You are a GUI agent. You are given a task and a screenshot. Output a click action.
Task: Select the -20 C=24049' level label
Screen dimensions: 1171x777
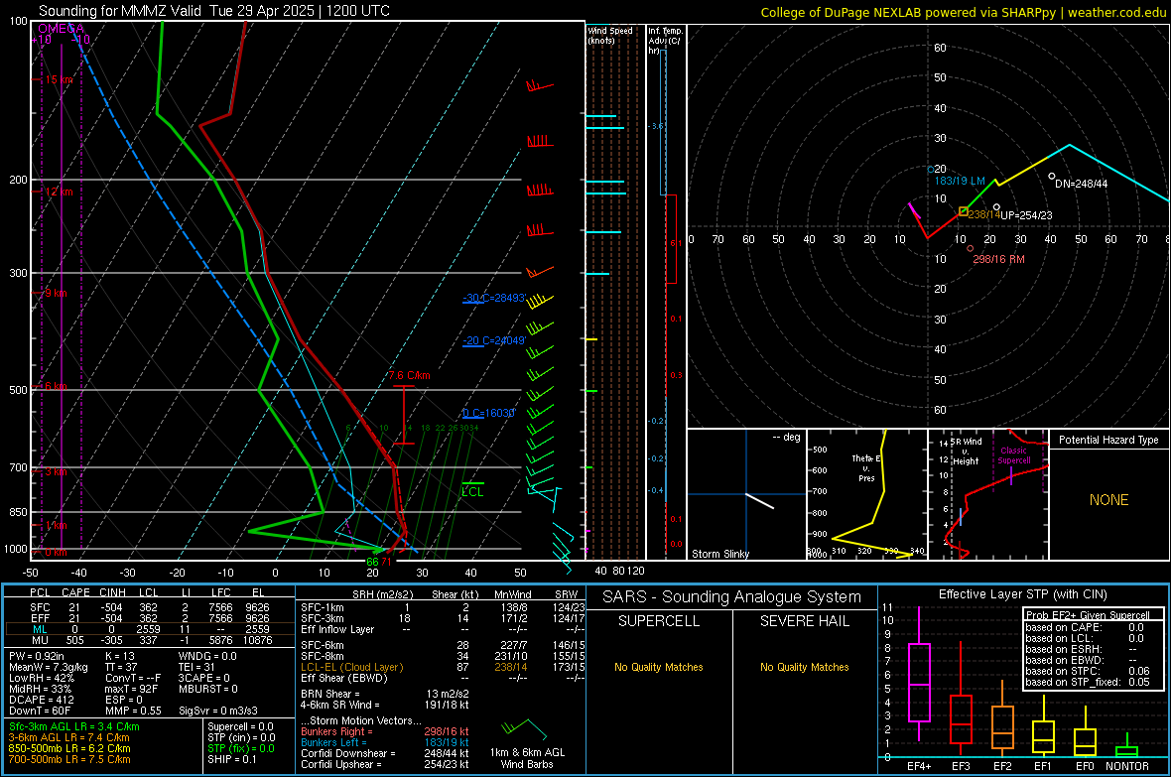(493, 340)
